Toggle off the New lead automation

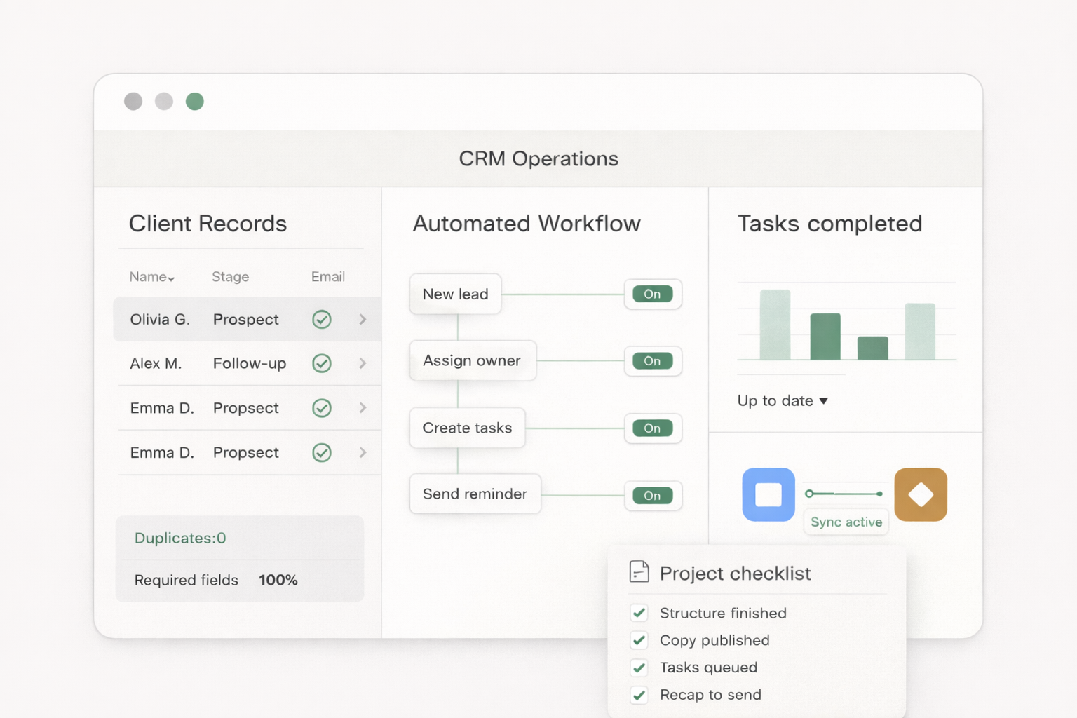tap(653, 294)
